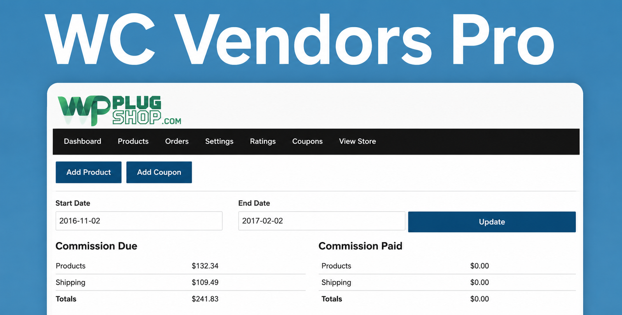Click the Add Coupon button
The image size is (622, 315).
159,172
